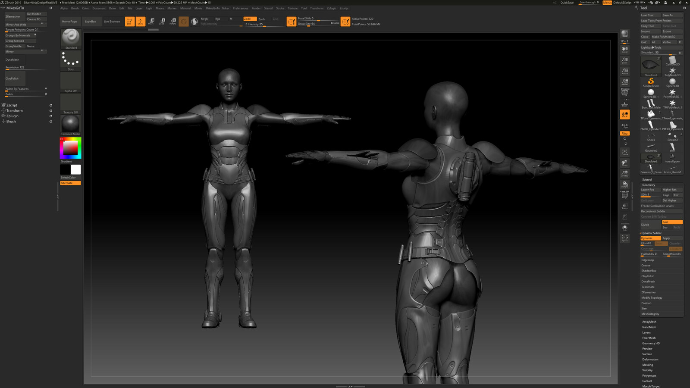
Task: Select the Cylinder3D tool thumbnail
Action: coord(672,60)
